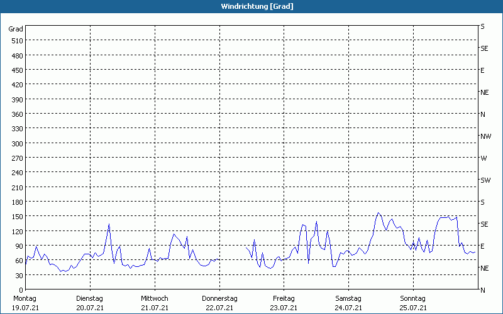Click the 'Mittwoch' day label
The width and height of the screenshot is (503, 314).
(x=154, y=299)
